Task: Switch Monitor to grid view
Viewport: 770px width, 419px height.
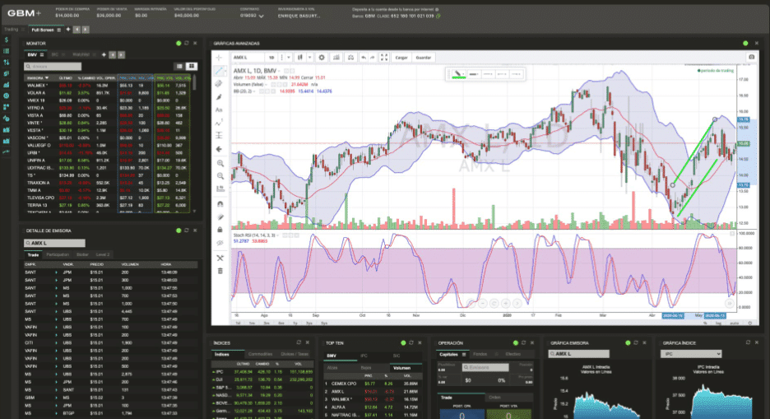Action: coord(191,66)
